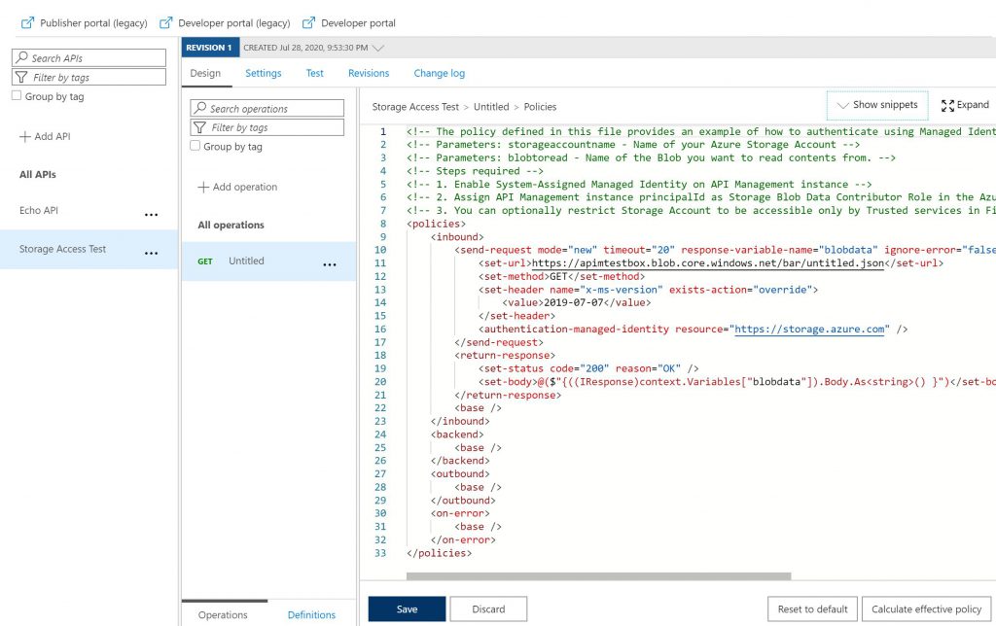Click the Policies breadcrumb text

[x=540, y=107]
